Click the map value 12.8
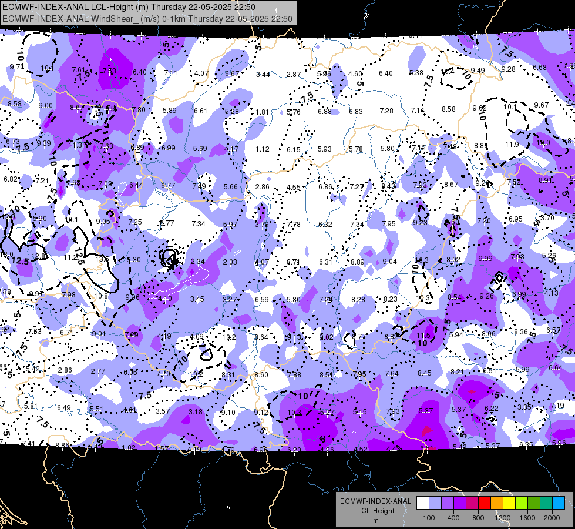Image resolution: width=575 pixels, height=529 pixels. click(39, 256)
